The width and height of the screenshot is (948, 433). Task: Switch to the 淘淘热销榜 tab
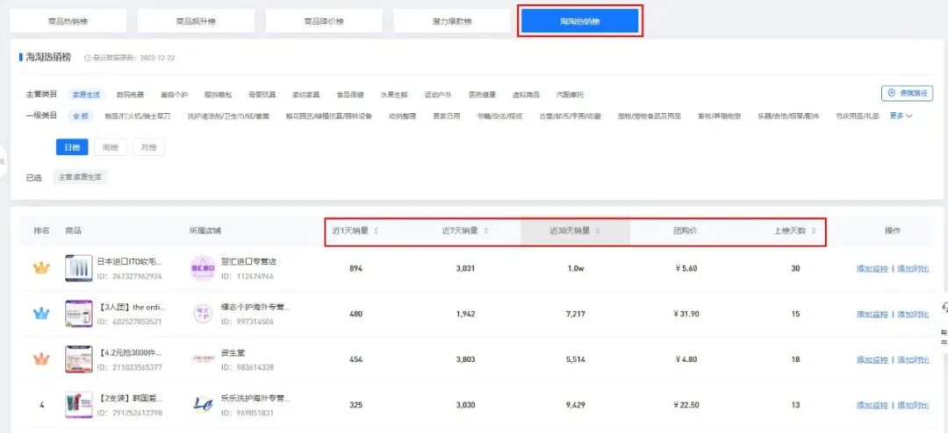click(580, 21)
